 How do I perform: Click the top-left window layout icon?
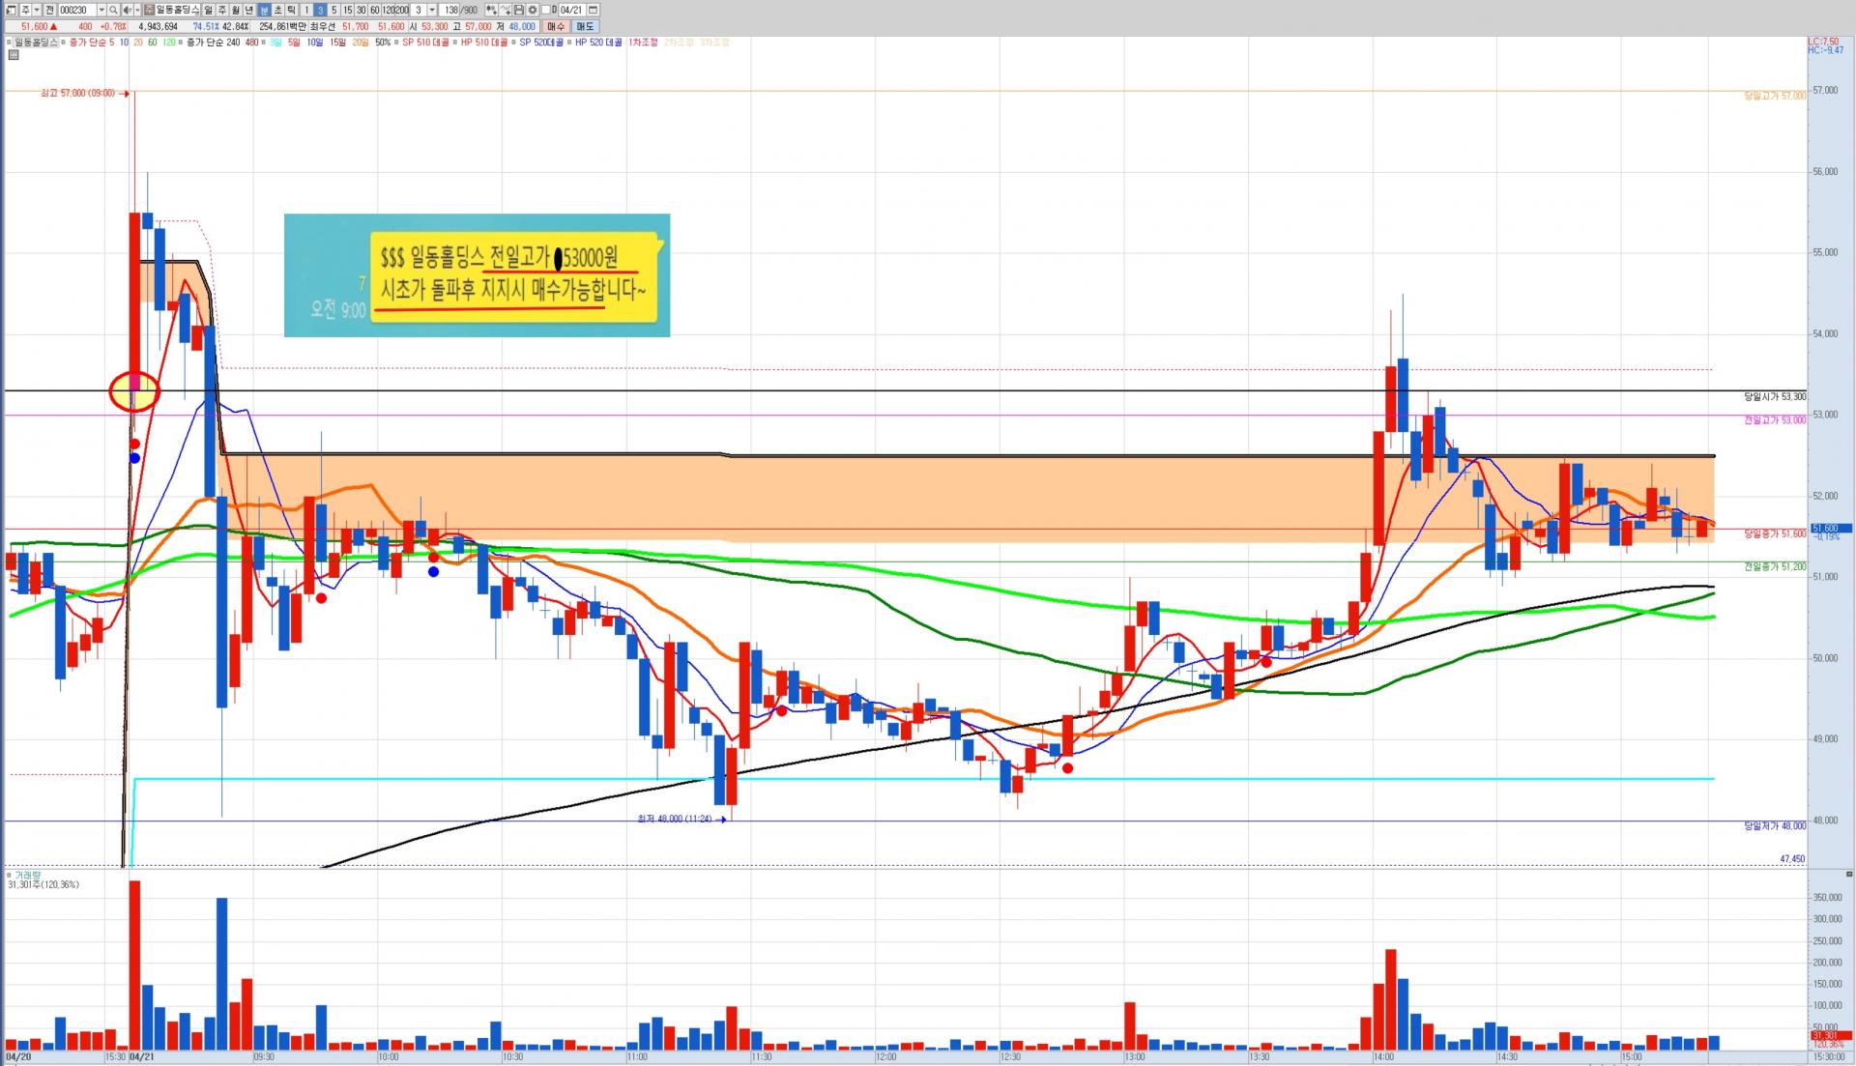[x=11, y=10]
